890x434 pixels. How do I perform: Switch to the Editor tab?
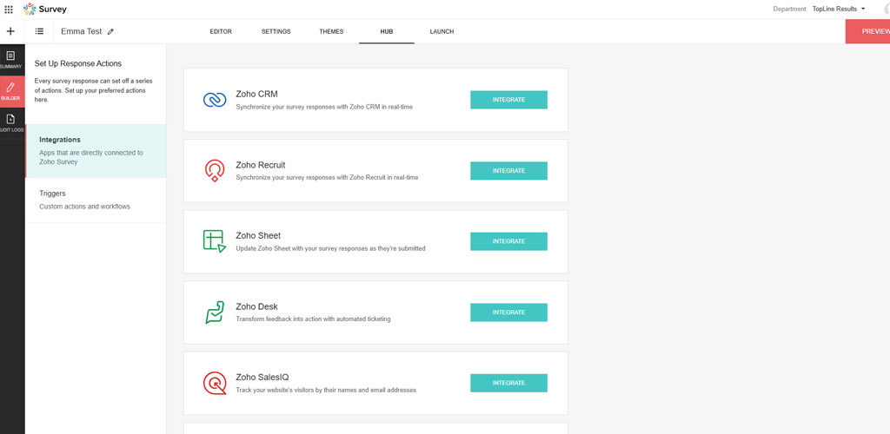point(221,32)
